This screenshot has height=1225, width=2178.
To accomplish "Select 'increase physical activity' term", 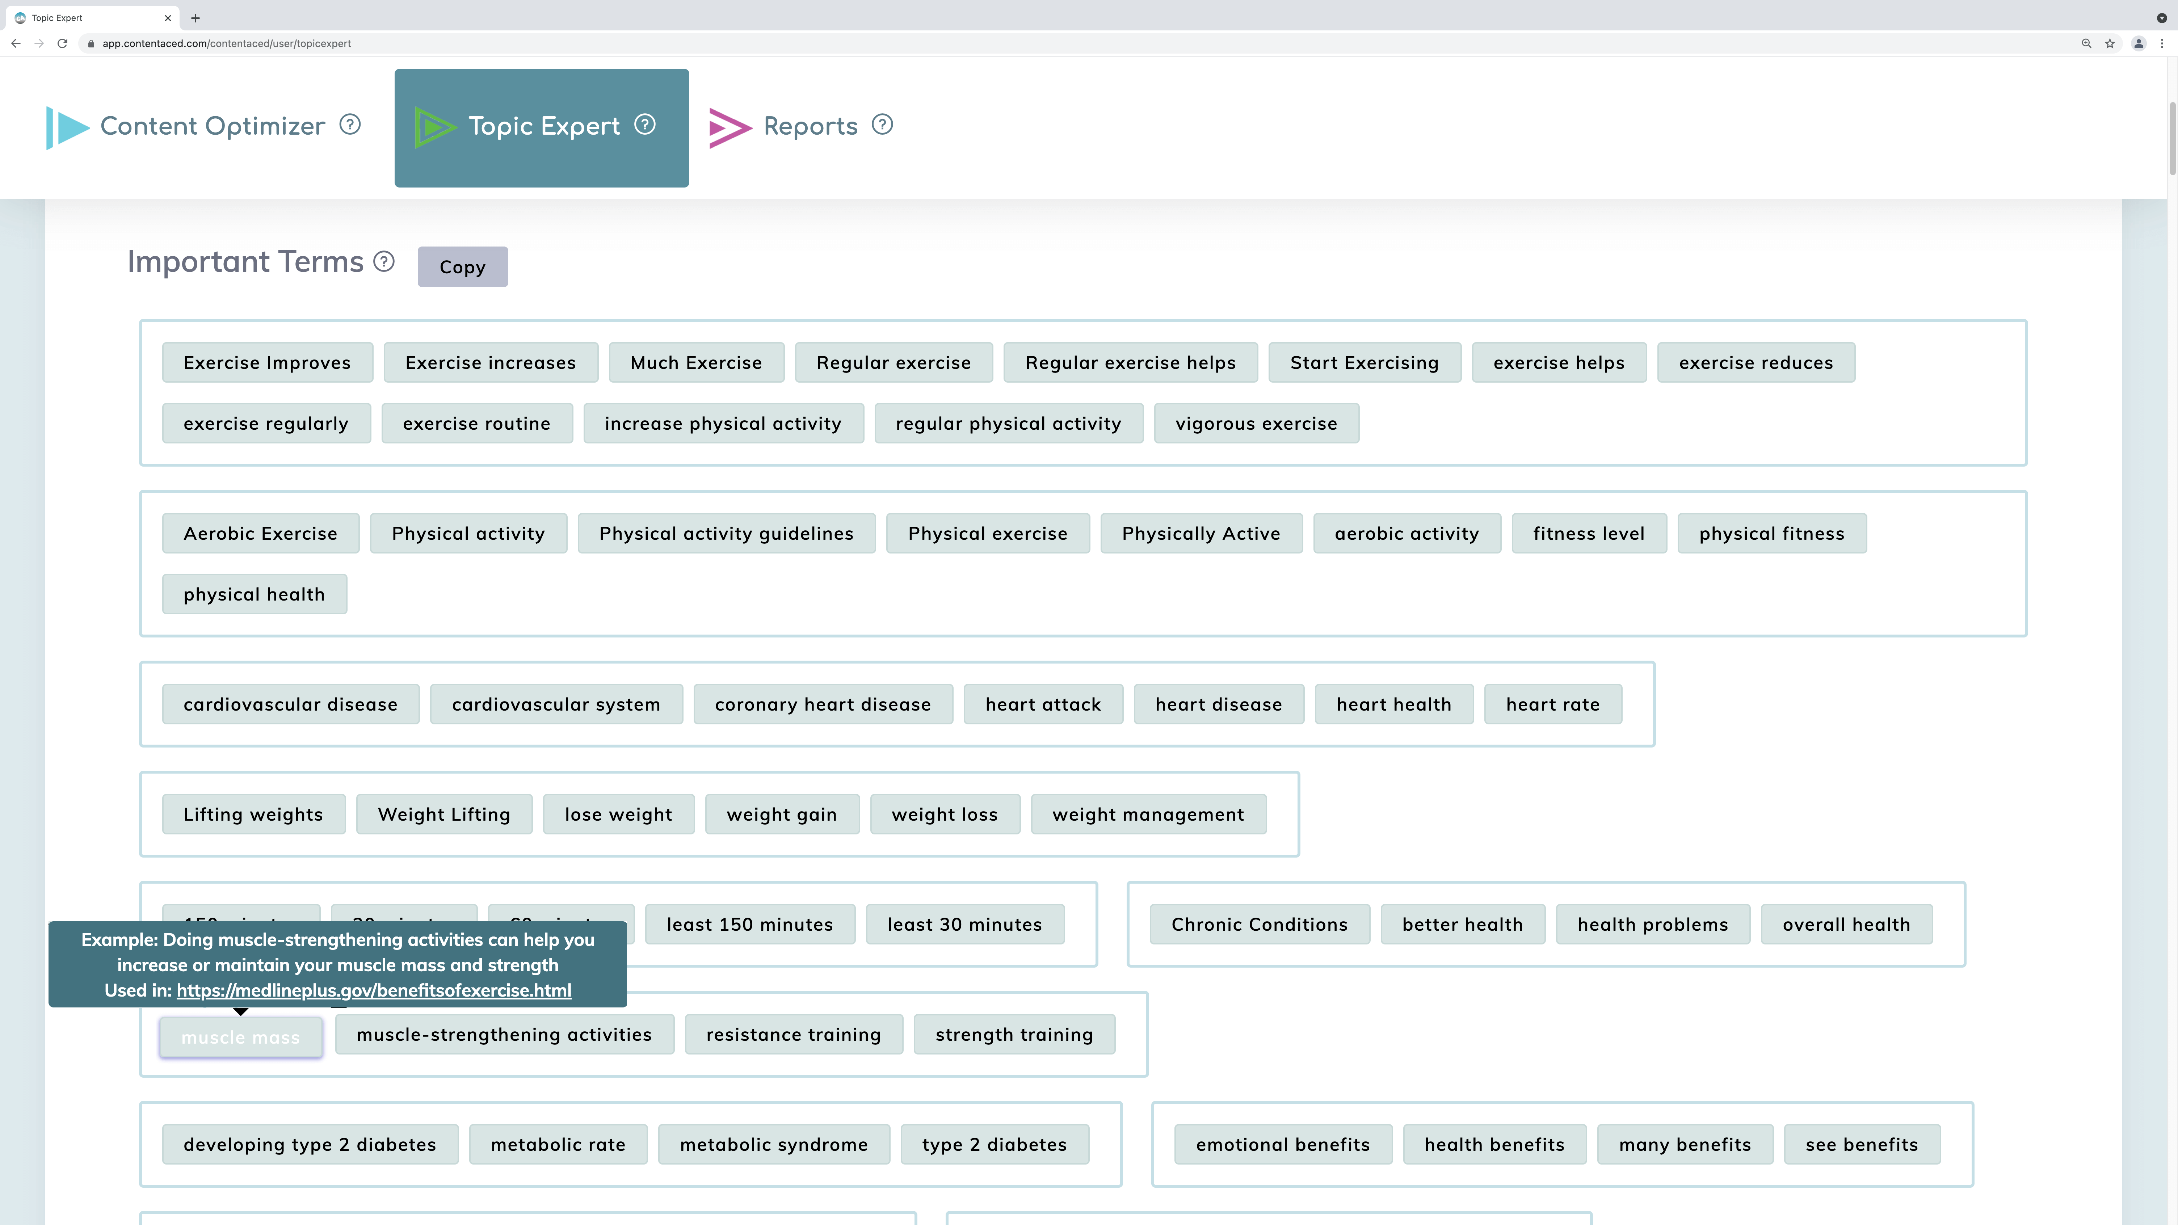I will 724,424.
